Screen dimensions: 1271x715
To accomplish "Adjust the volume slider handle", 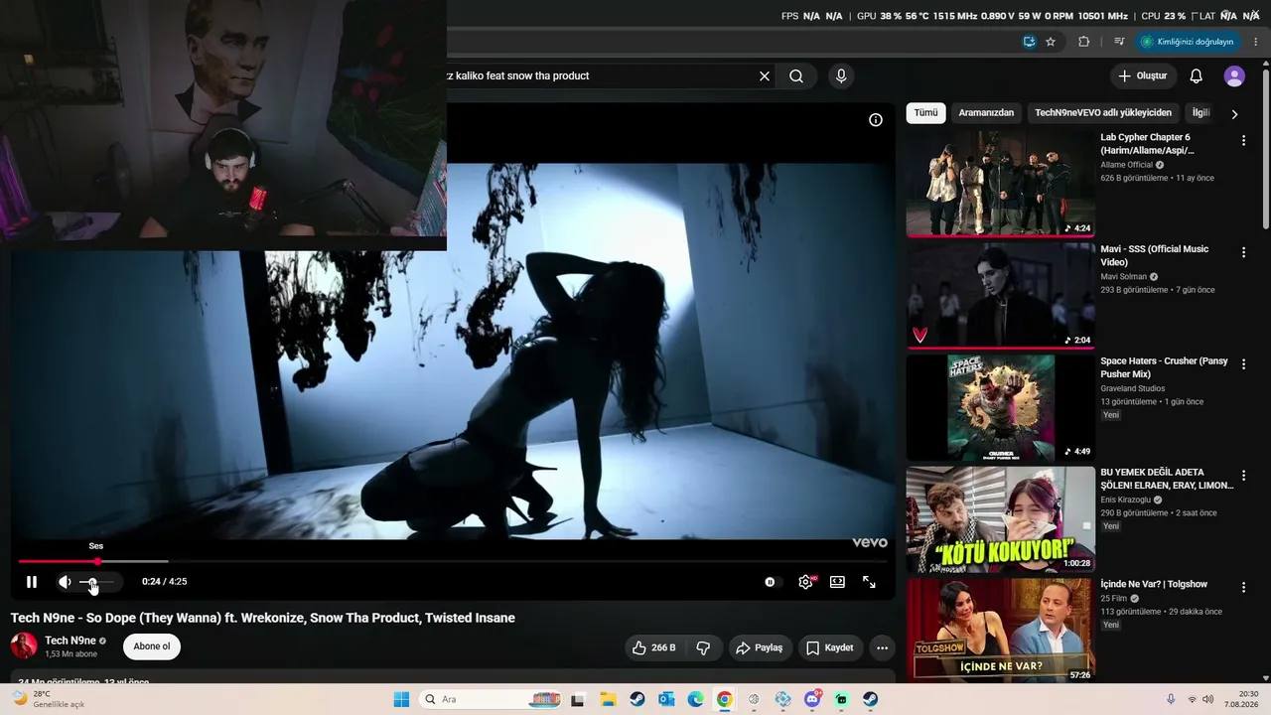I will click(x=93, y=582).
